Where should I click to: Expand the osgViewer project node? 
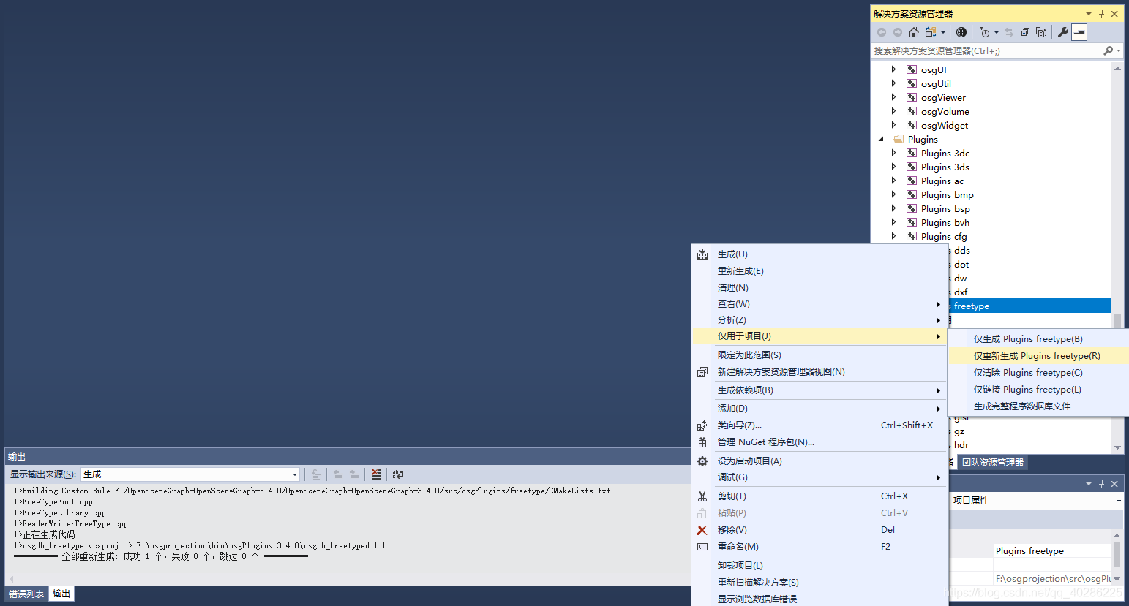click(x=893, y=97)
